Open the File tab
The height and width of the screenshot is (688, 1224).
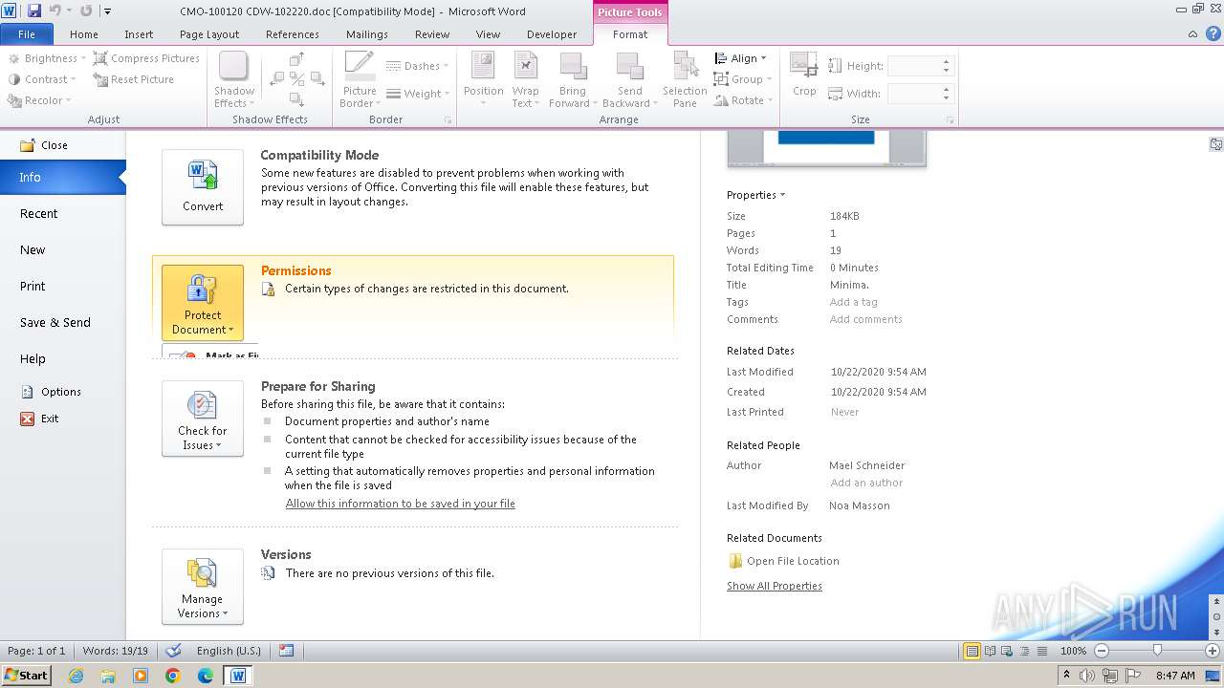tap(27, 34)
